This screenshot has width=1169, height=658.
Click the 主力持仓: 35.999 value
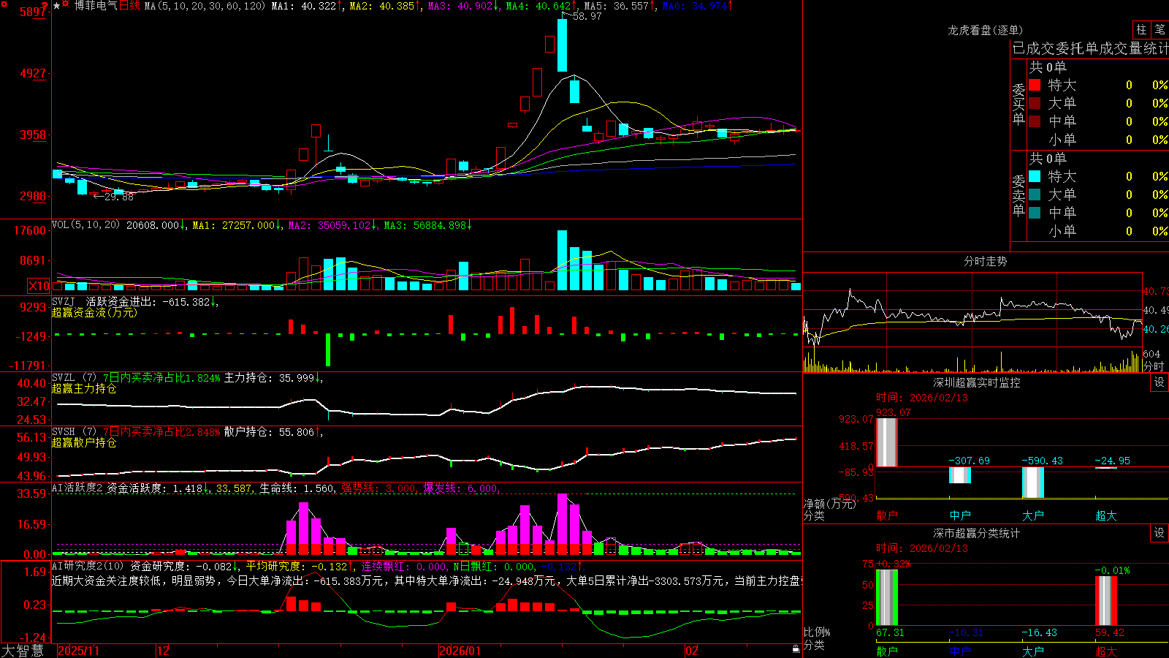click(274, 378)
